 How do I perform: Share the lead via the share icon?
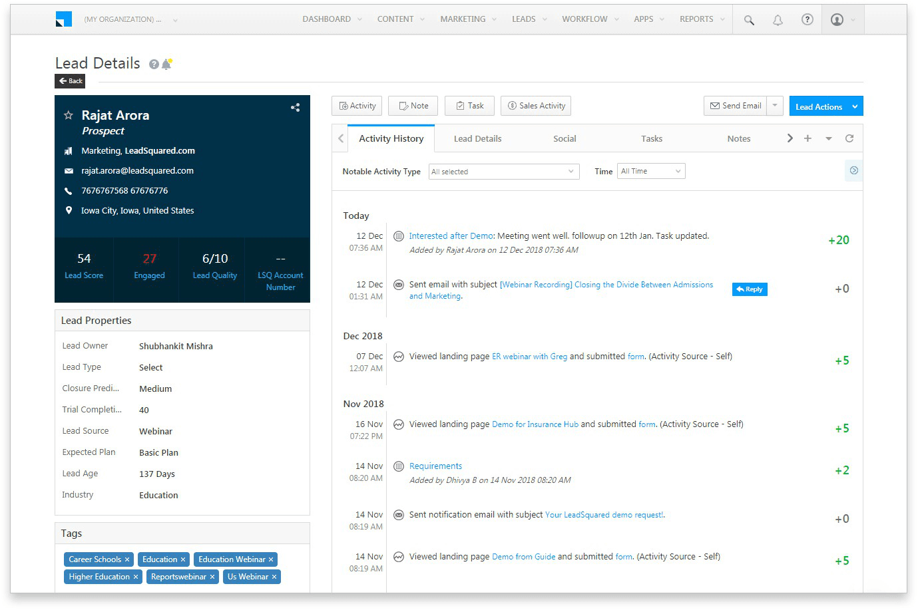[x=295, y=107]
